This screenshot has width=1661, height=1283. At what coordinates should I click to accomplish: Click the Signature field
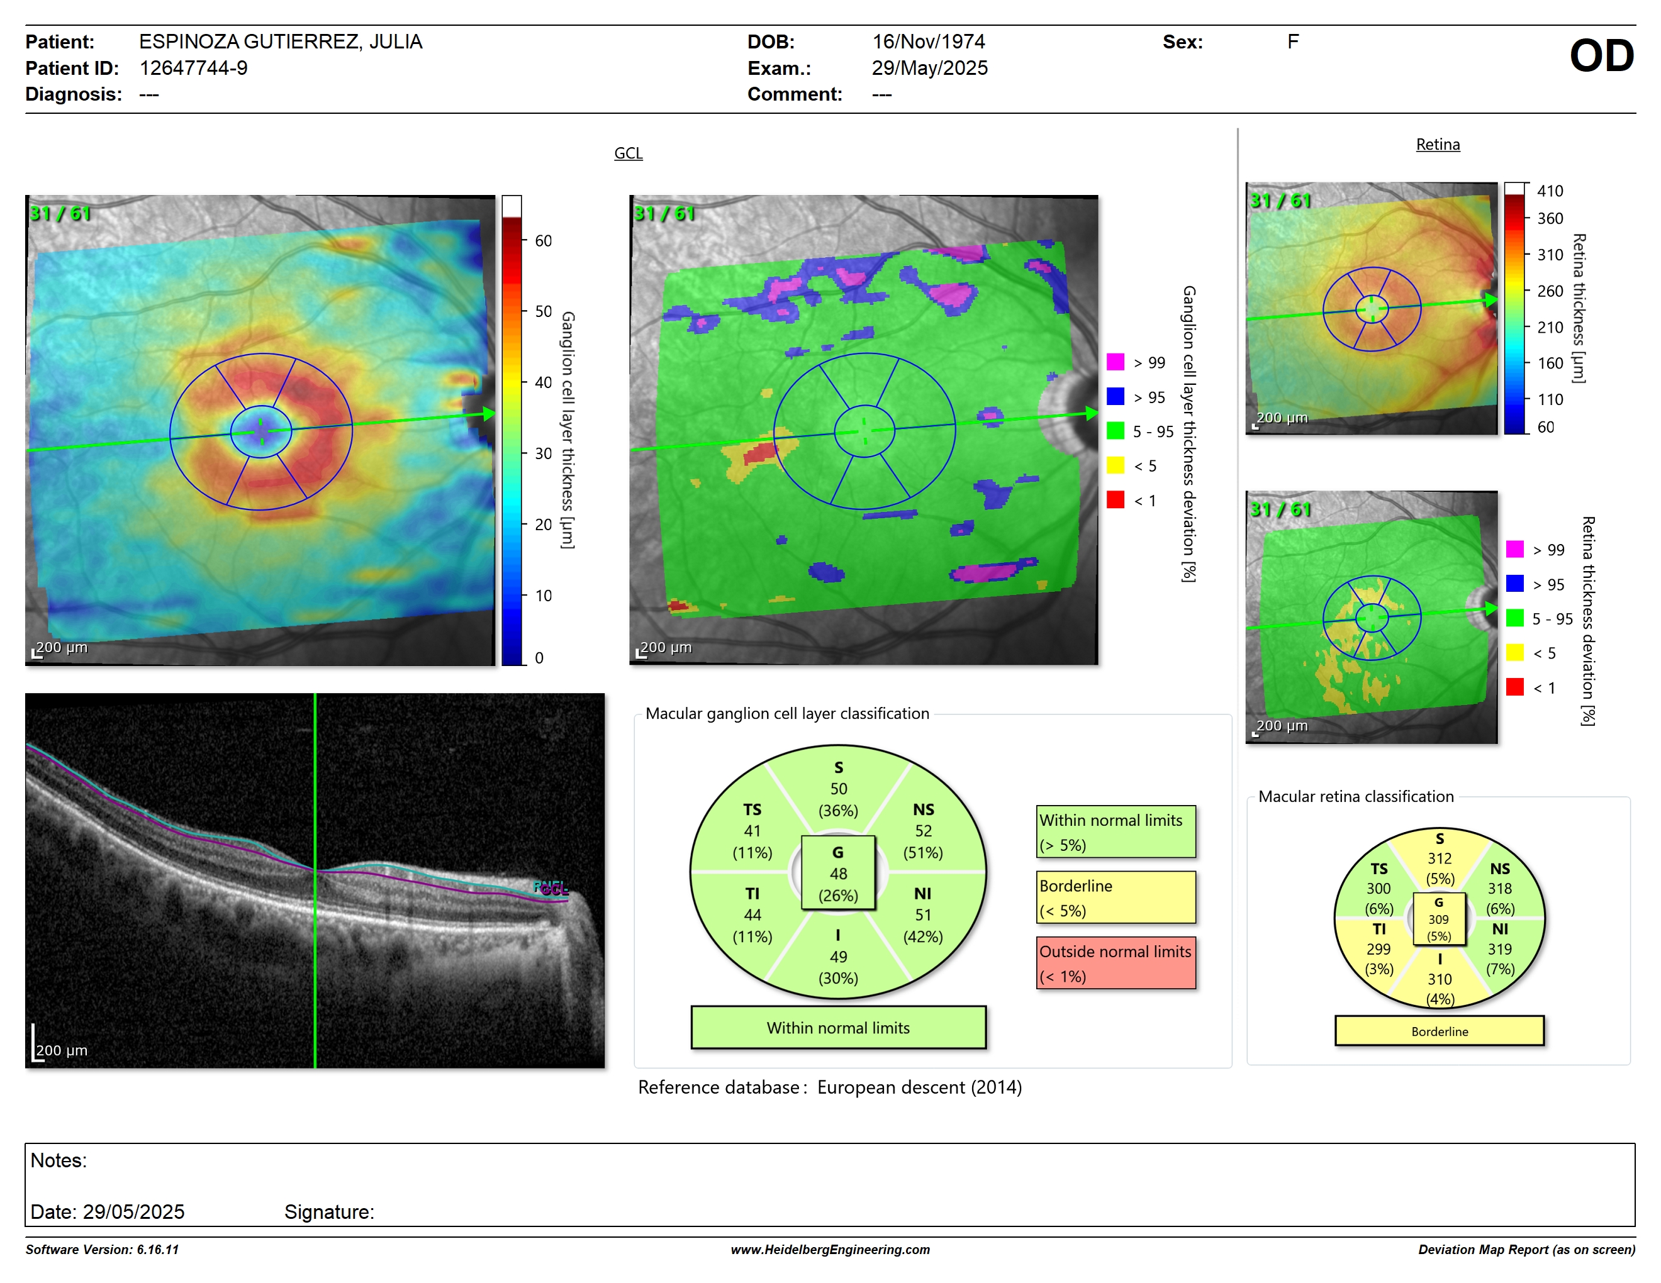point(328,1211)
